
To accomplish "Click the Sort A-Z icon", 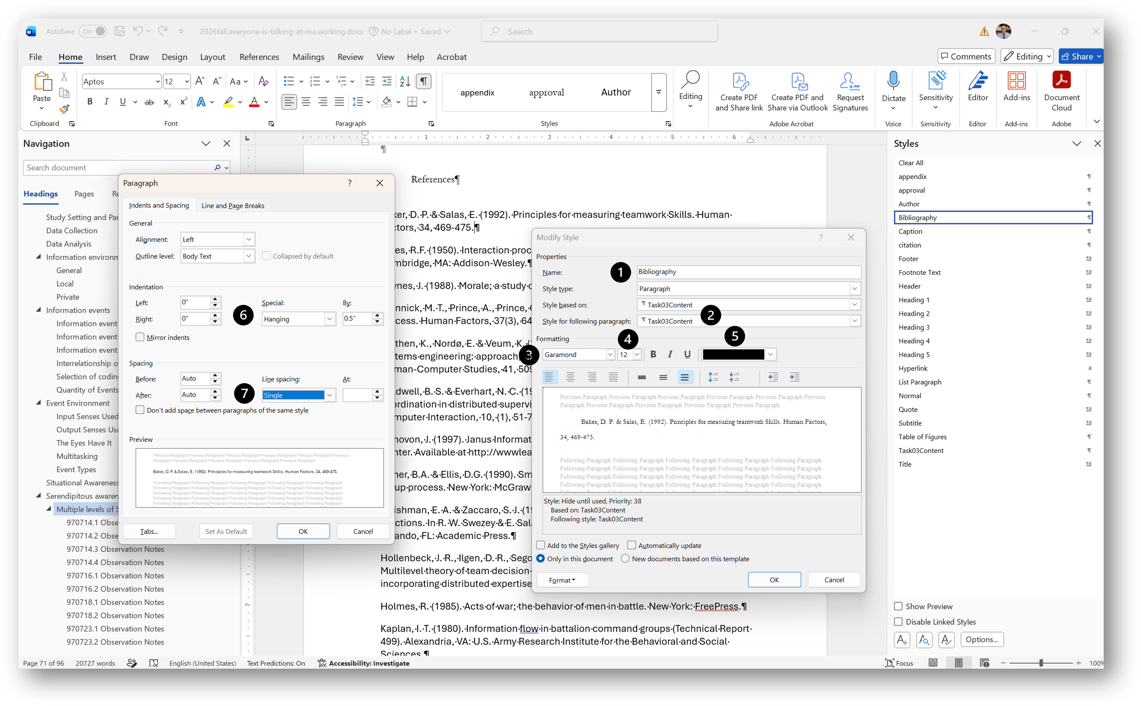I will click(x=405, y=81).
